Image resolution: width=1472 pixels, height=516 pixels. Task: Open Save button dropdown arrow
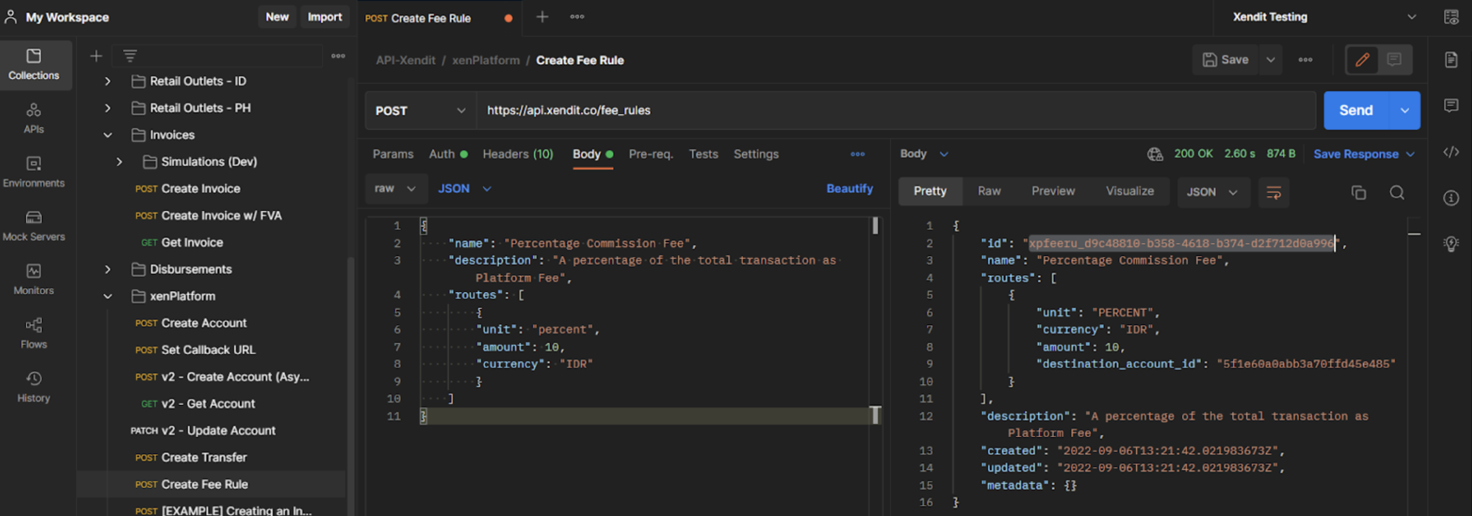click(x=1271, y=60)
